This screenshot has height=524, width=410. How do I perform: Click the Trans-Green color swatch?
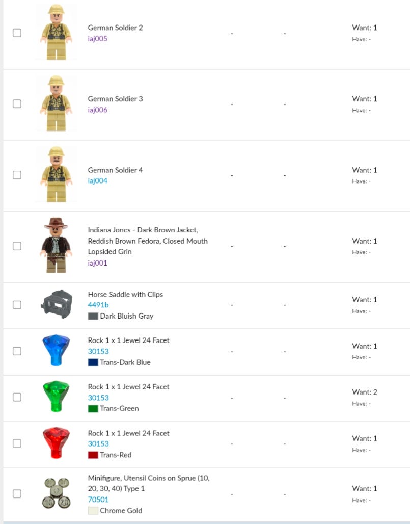93,408
